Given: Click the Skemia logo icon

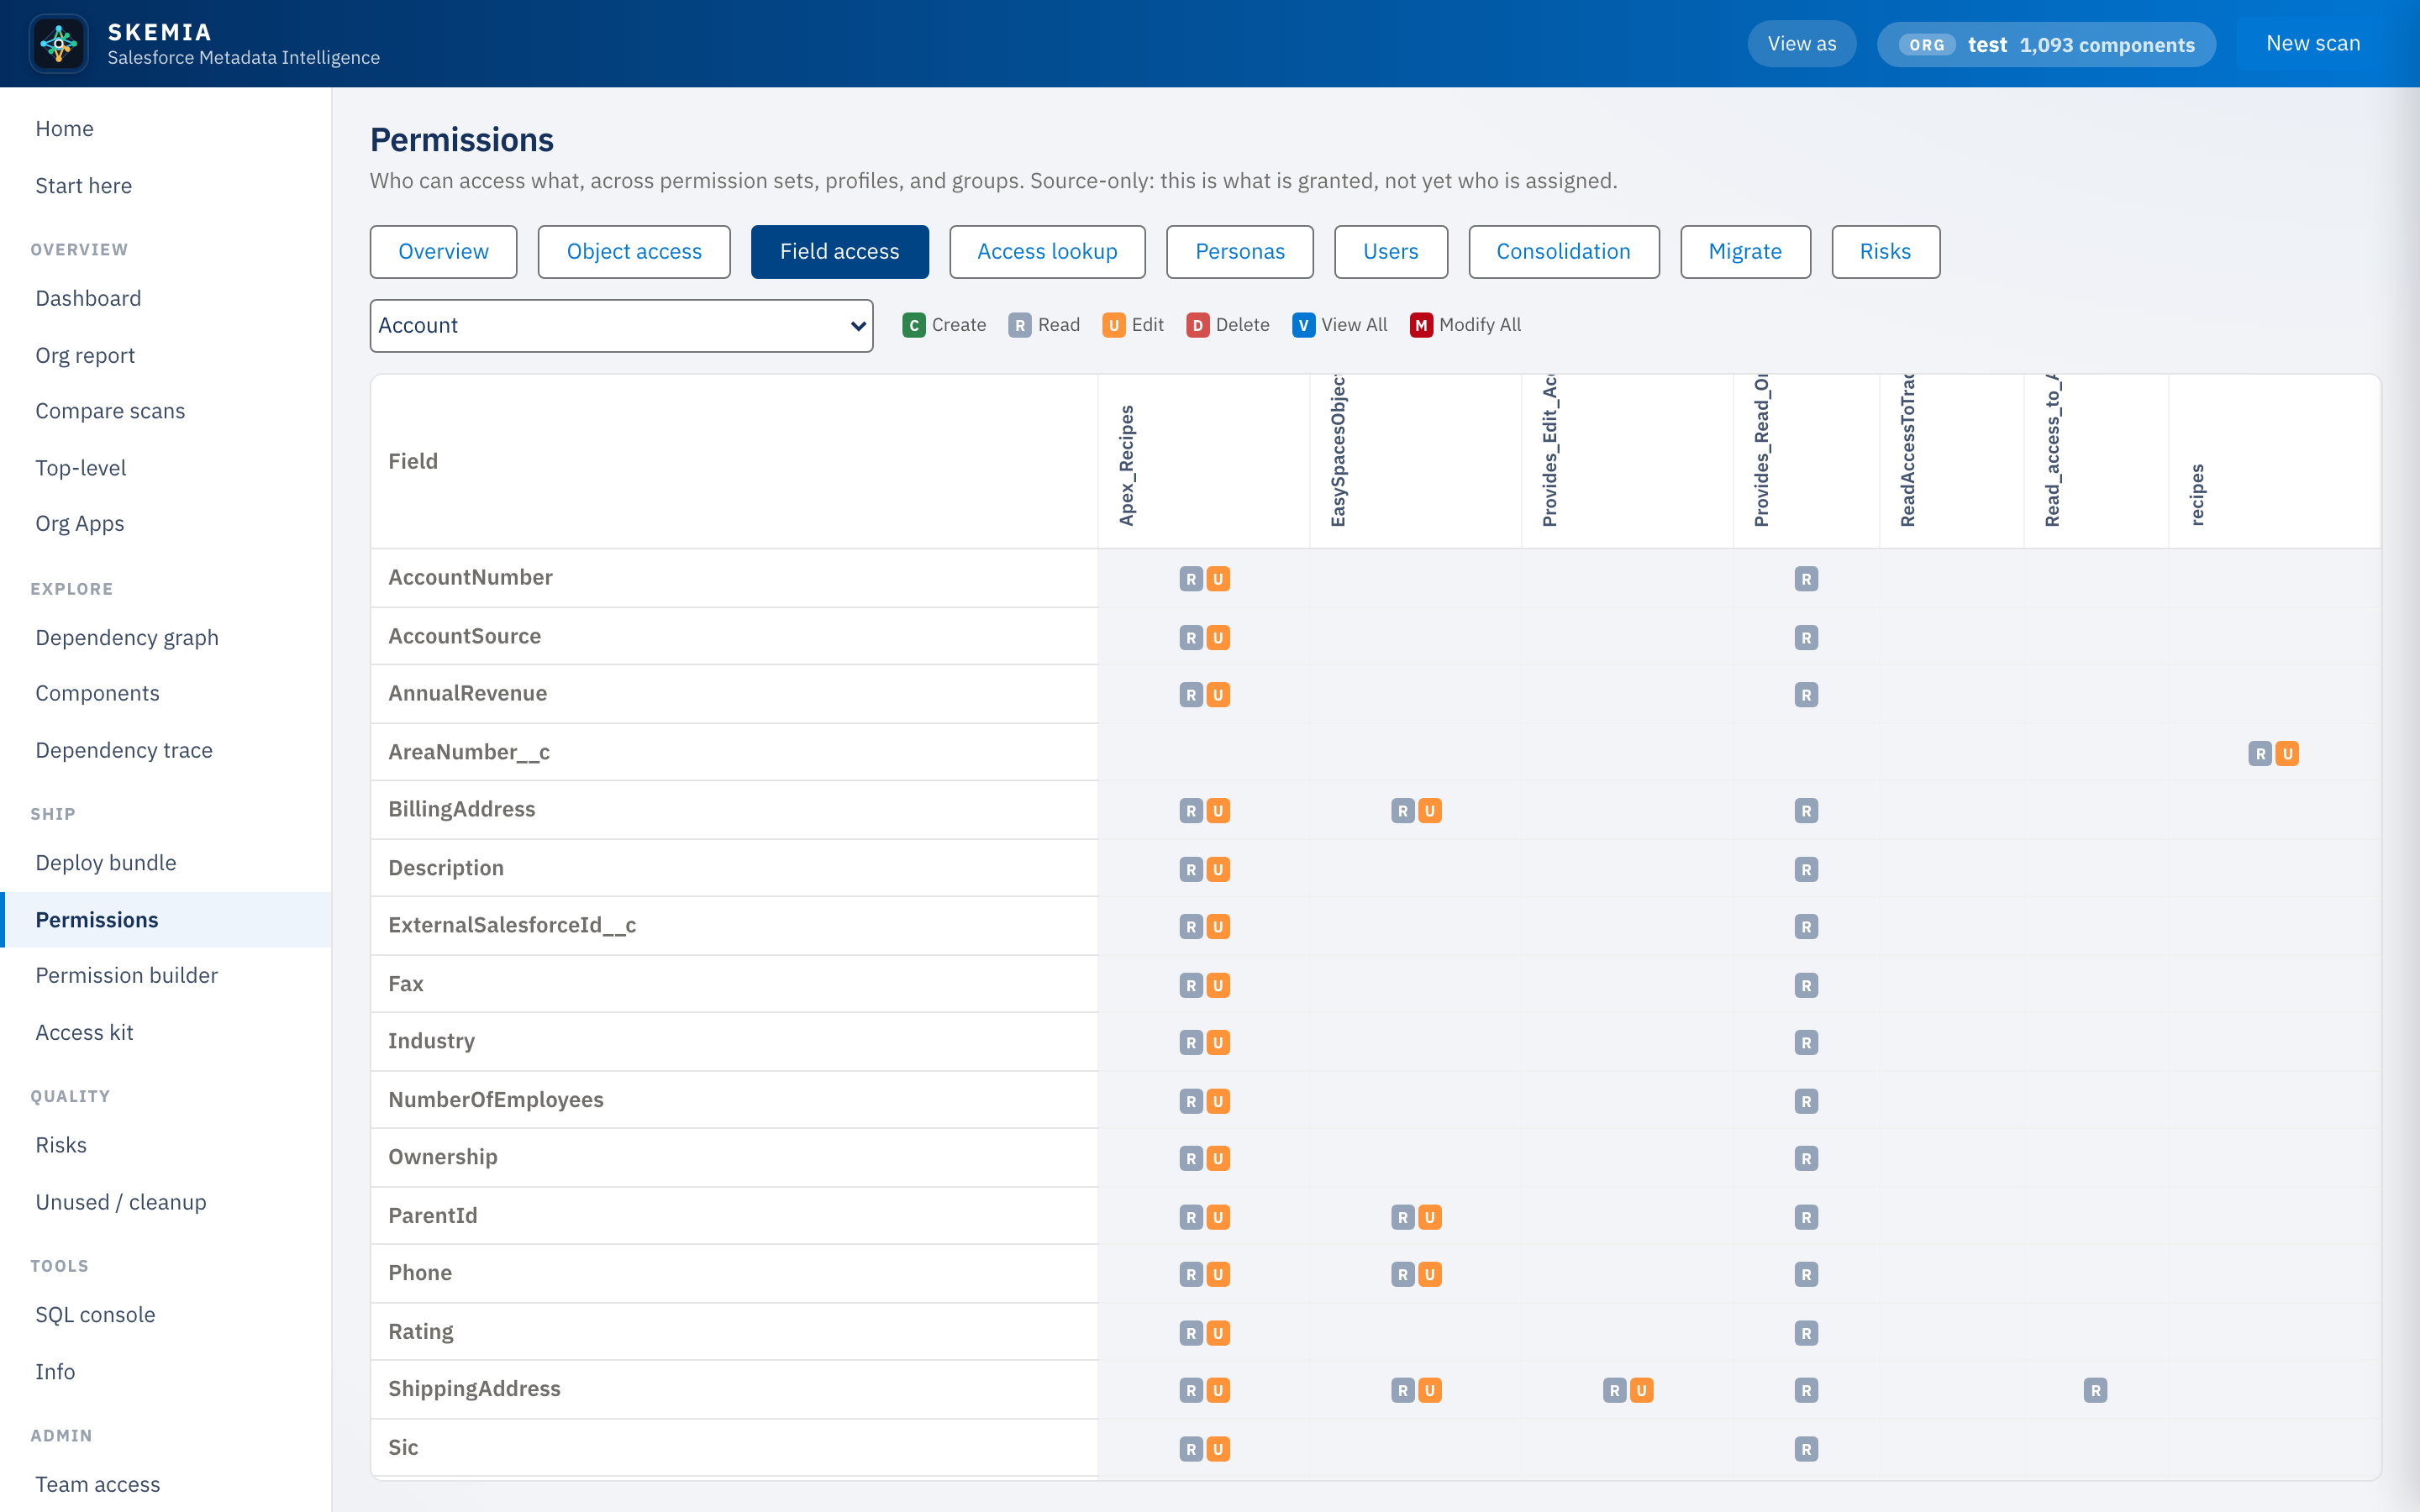Looking at the screenshot, I should click(x=59, y=43).
